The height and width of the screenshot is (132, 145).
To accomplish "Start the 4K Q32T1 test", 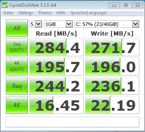I will tap(17, 67).
